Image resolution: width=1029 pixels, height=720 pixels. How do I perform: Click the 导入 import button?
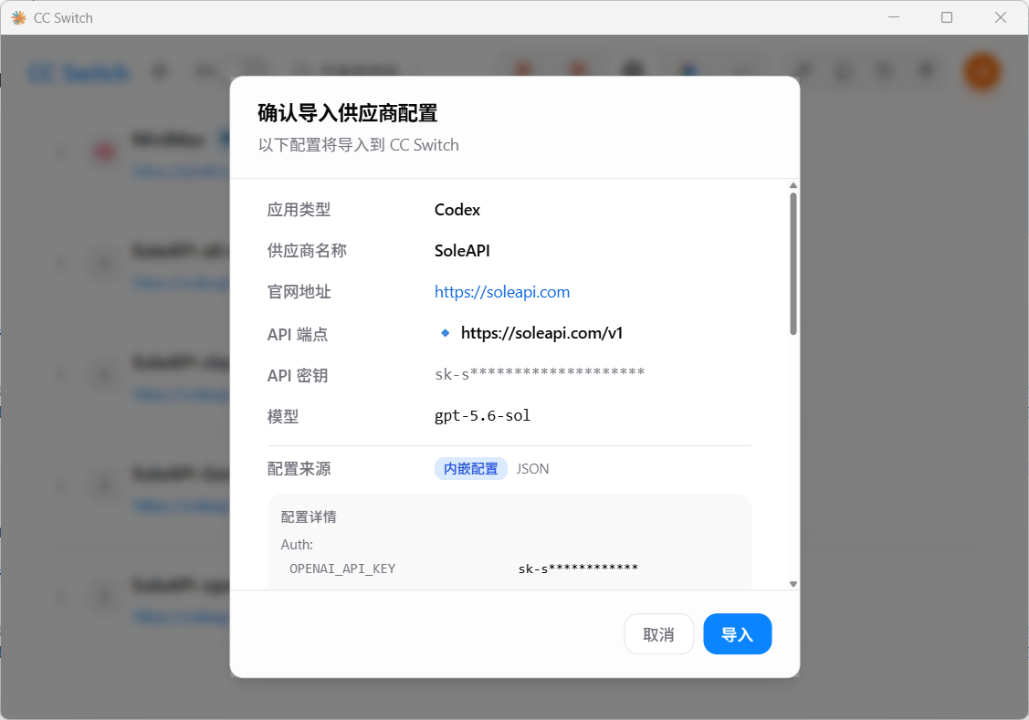tap(737, 633)
